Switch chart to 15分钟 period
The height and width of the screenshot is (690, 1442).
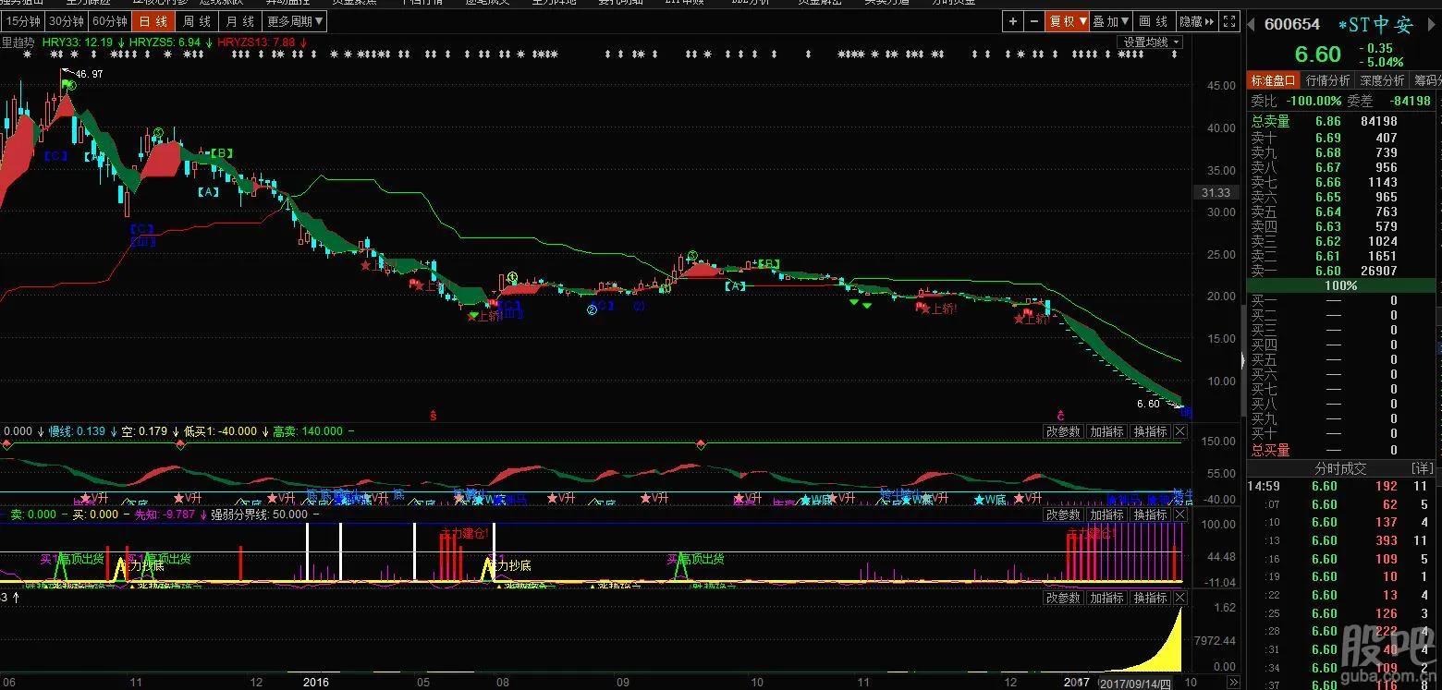(22, 21)
